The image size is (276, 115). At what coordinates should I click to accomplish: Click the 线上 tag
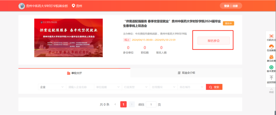[x=127, y=40]
